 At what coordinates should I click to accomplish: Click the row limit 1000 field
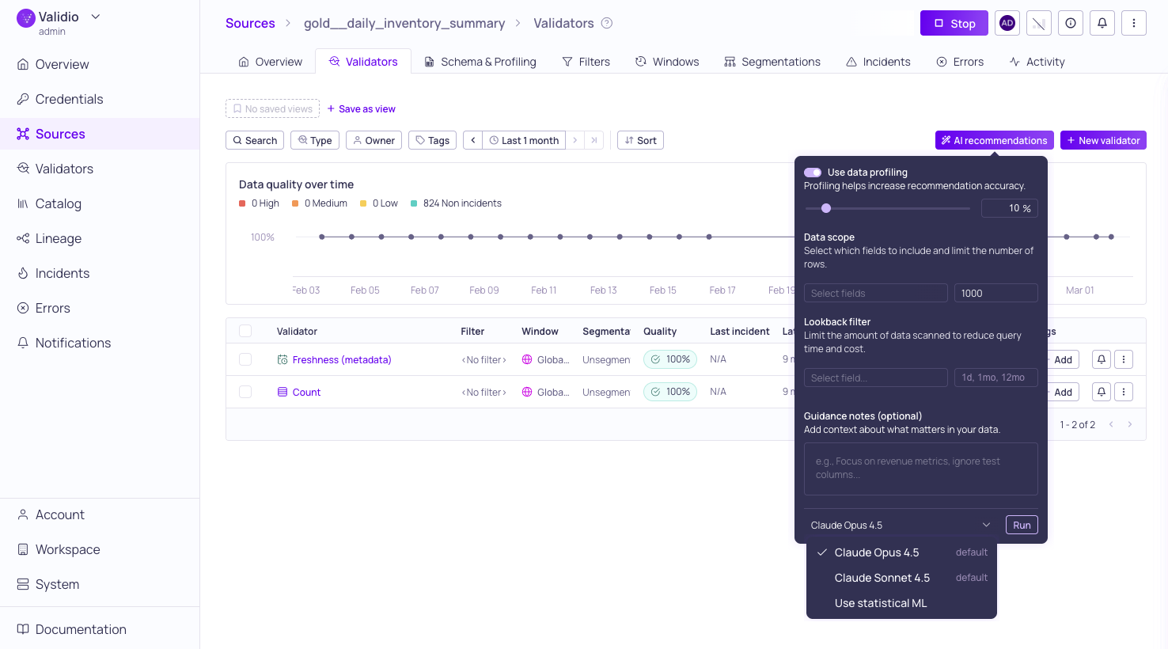click(x=996, y=293)
